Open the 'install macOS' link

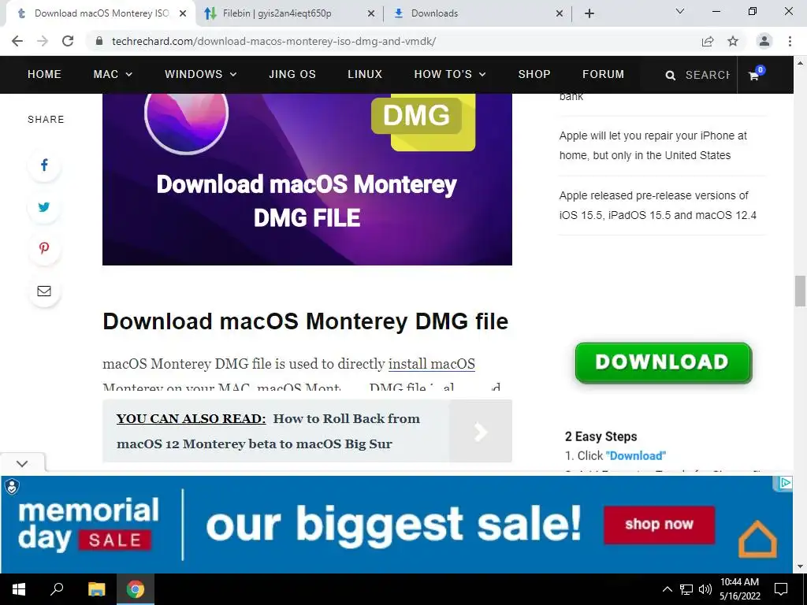(x=431, y=364)
